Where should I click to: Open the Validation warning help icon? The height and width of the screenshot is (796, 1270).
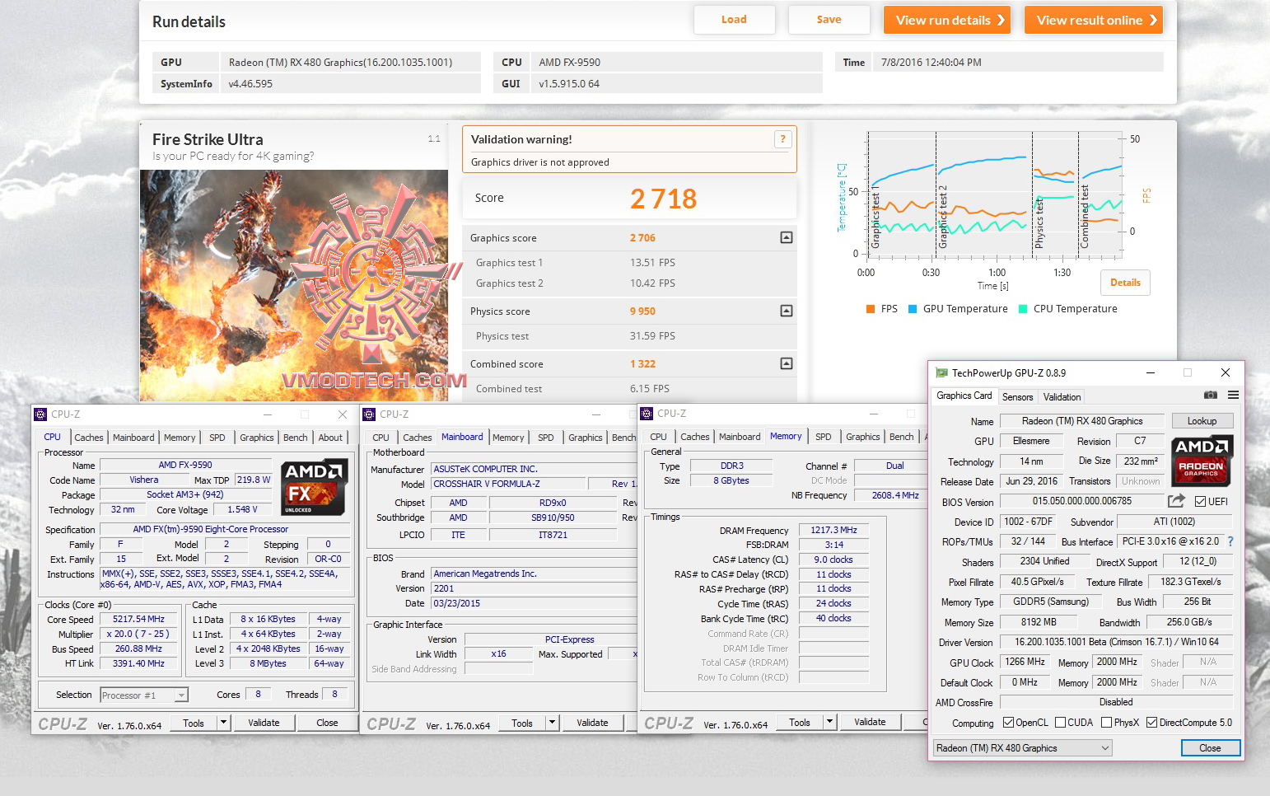(782, 139)
